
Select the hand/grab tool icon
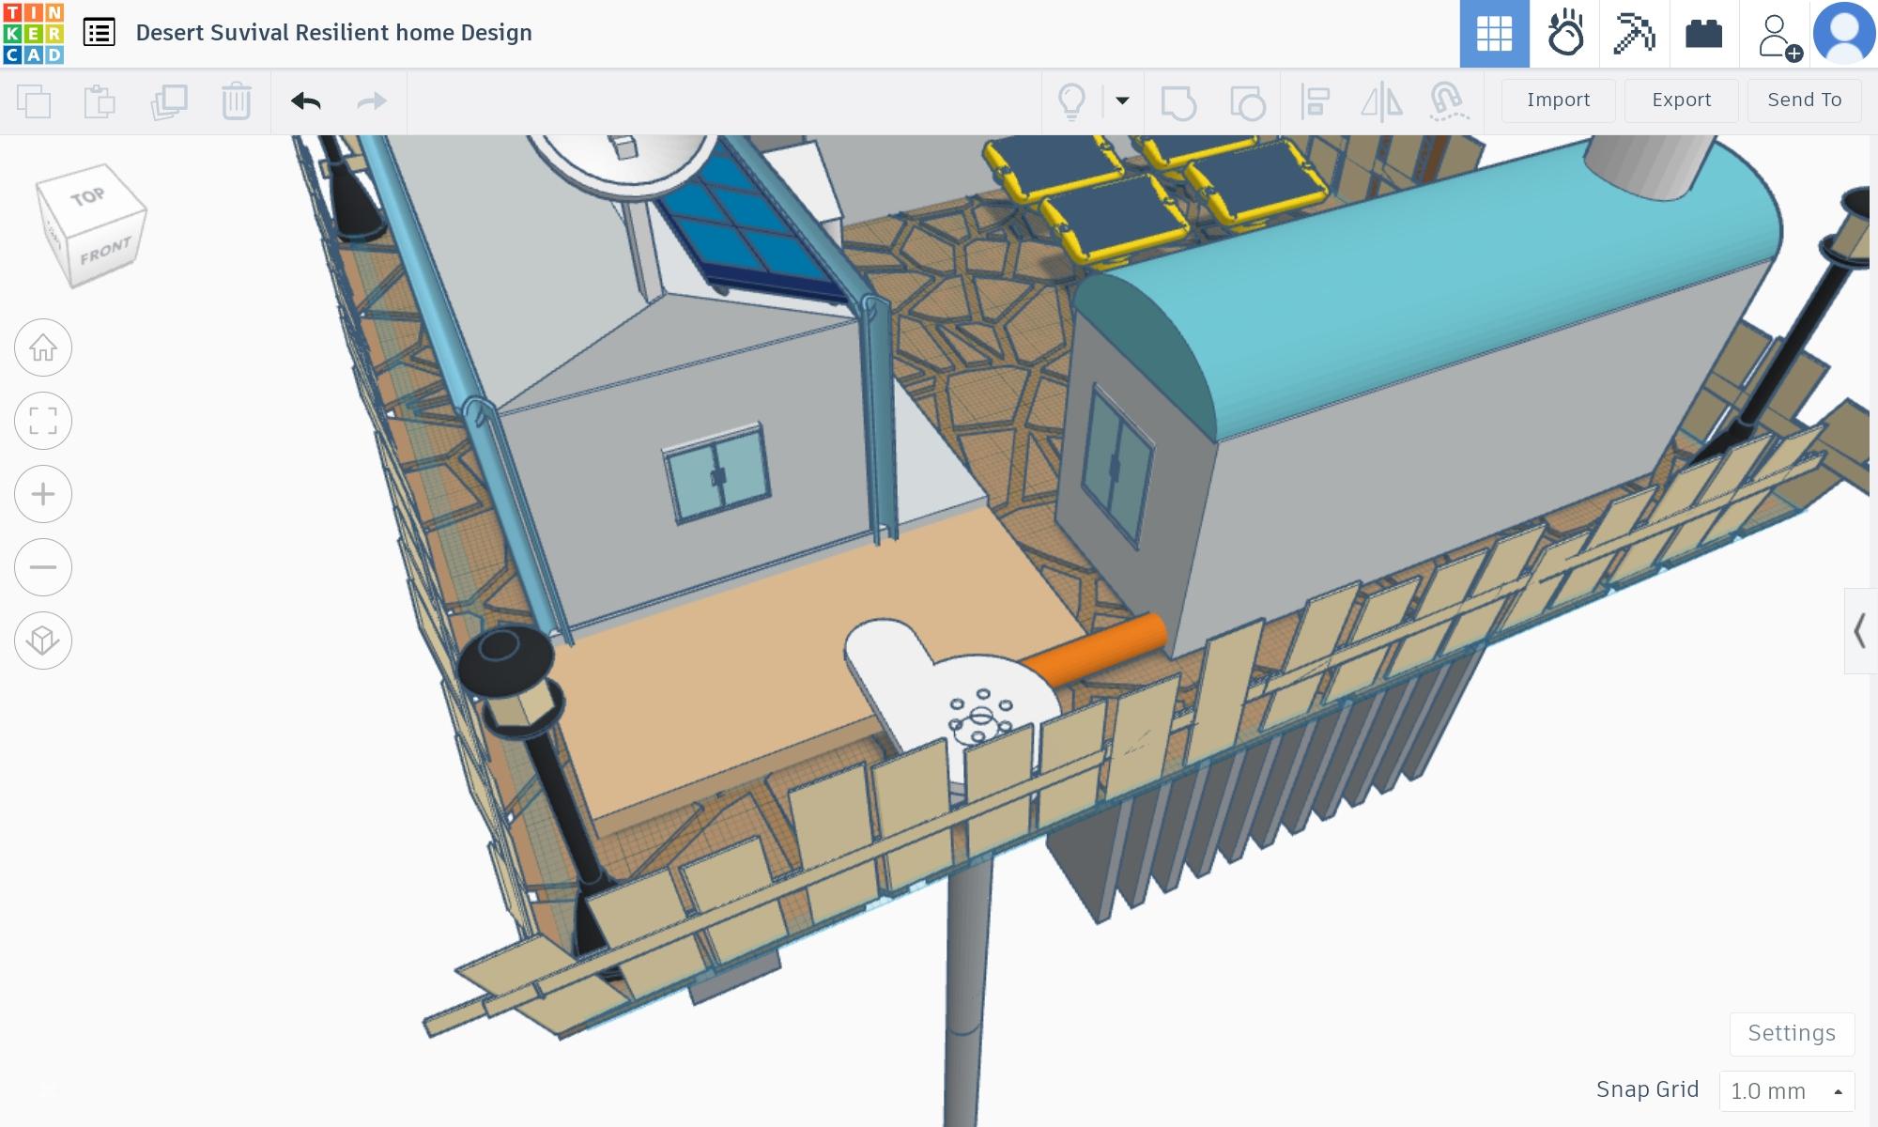click(1564, 32)
